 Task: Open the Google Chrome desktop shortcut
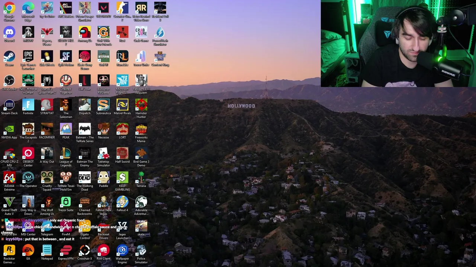pyautogui.click(x=9, y=8)
